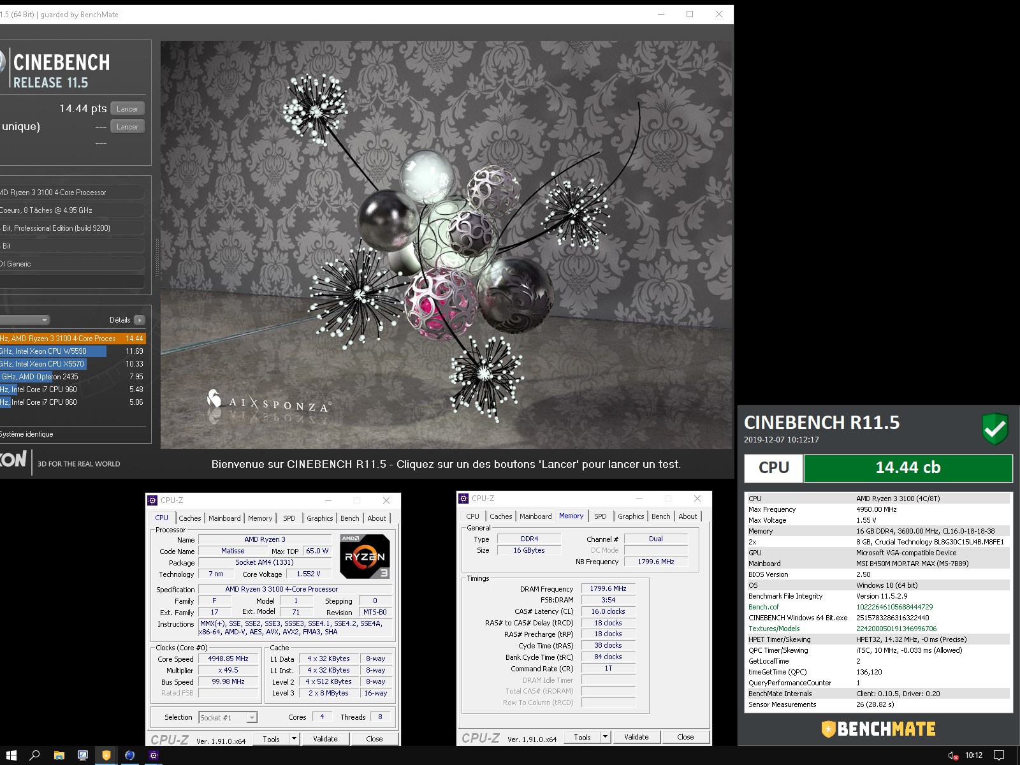The height and width of the screenshot is (765, 1020).
Task: Open the taskbar search magnifier
Action: click(x=35, y=755)
